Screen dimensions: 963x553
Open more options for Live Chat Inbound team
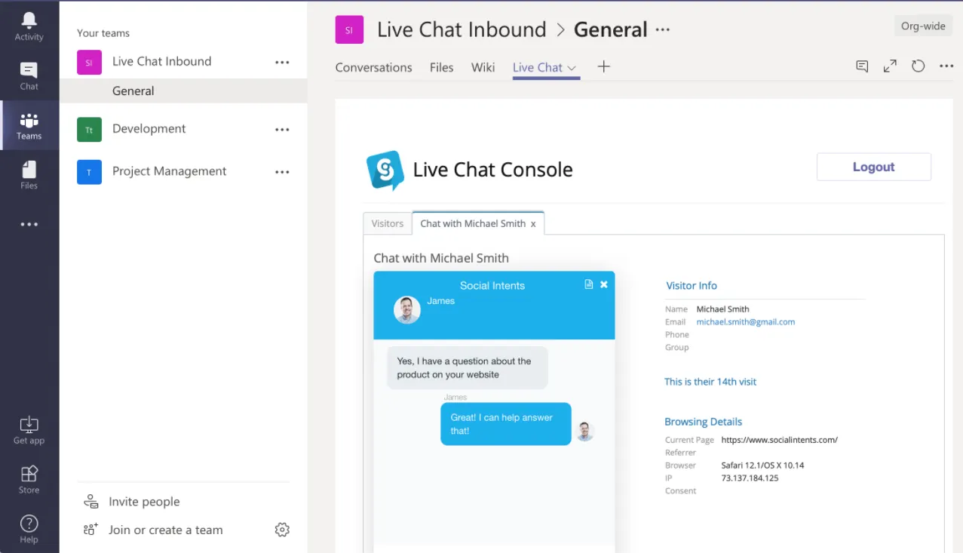[282, 63]
